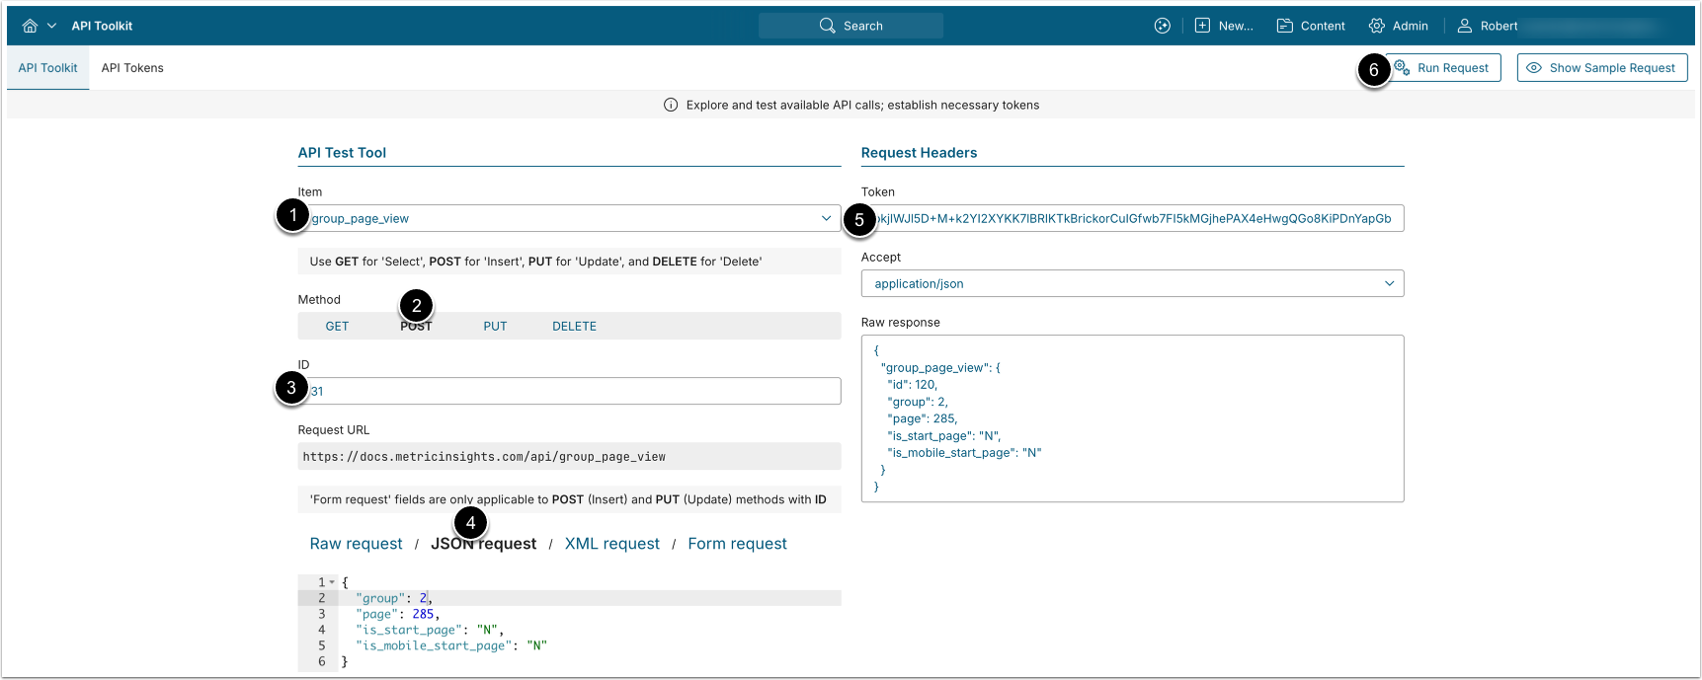Click into the ID input field
The image size is (1702, 680).
pyautogui.click(x=573, y=391)
